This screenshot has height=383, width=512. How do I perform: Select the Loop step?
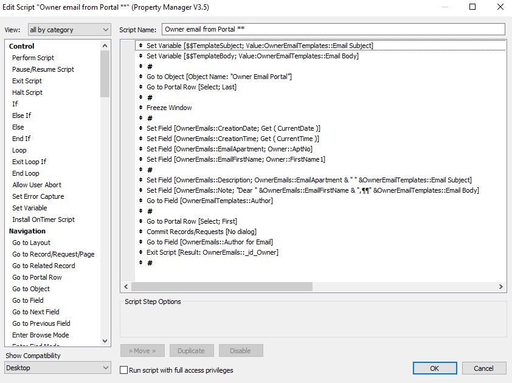click(19, 150)
